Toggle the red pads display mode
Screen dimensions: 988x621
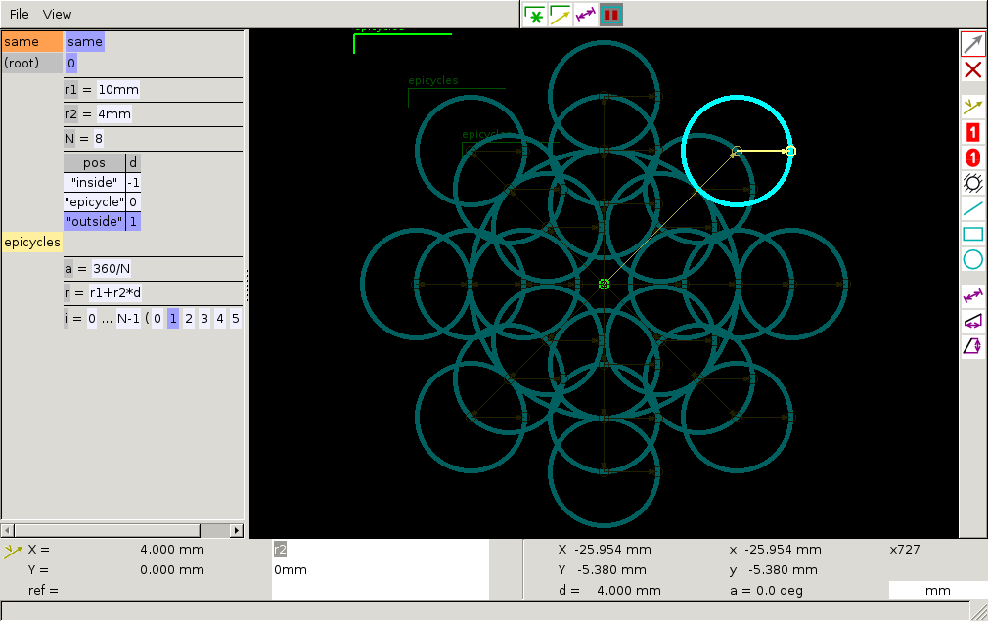point(611,15)
